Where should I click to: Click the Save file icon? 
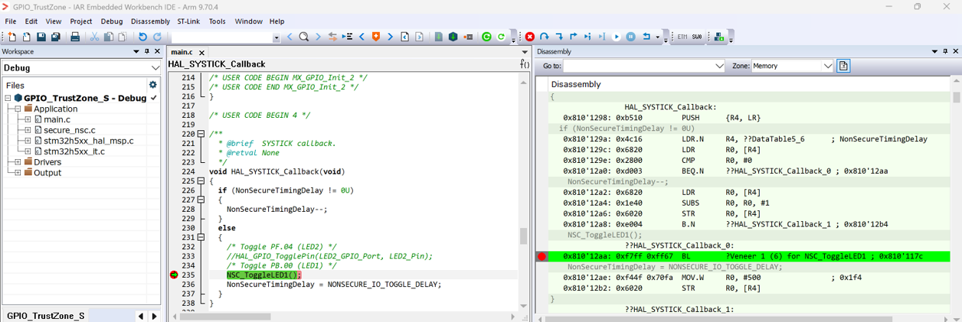click(x=41, y=37)
